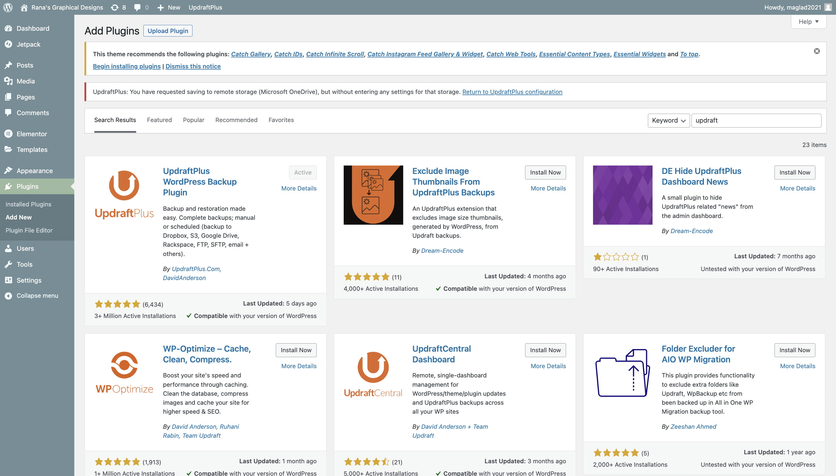Open More Details for DE Hide UpdraftPlus
The width and height of the screenshot is (836, 476).
[798, 188]
